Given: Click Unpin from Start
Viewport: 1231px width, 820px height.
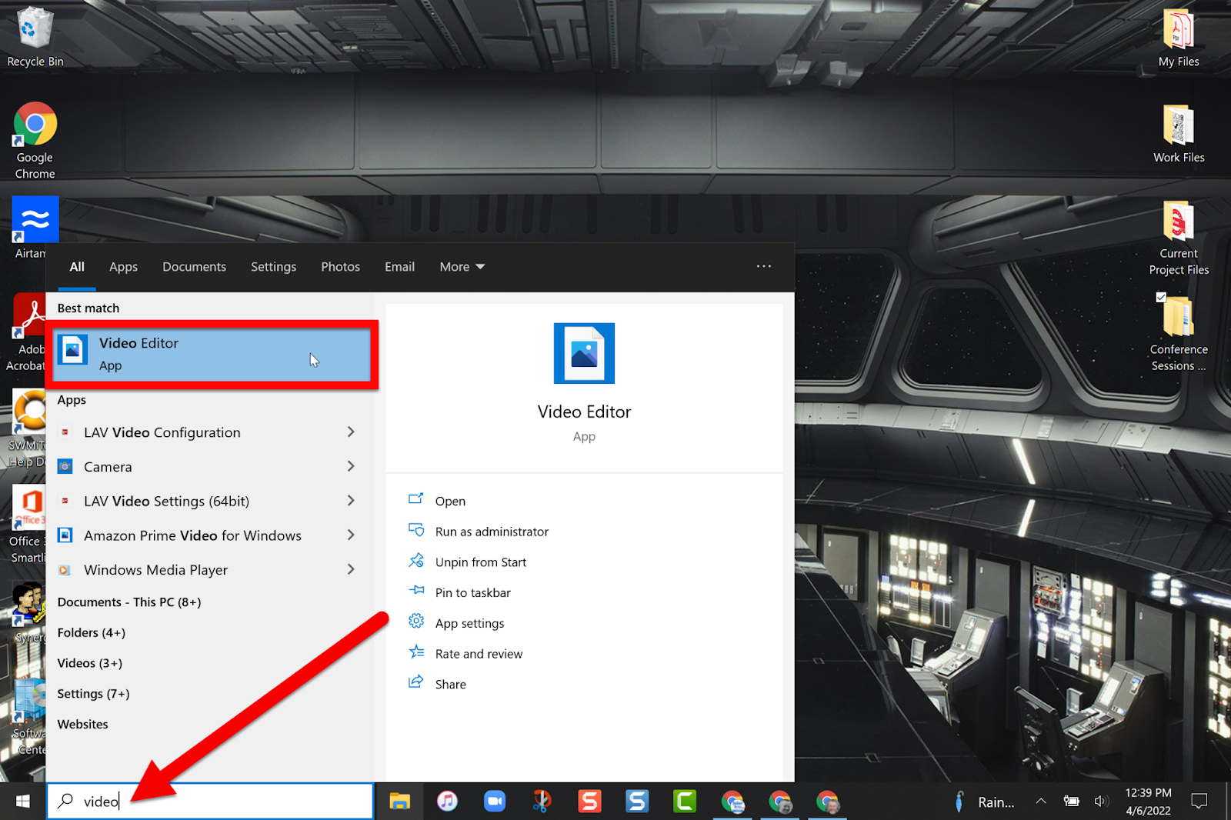Looking at the screenshot, I should (467, 562).
